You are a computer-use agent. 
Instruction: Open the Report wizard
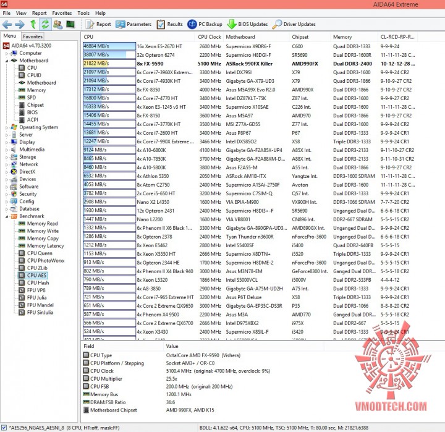[x=98, y=24]
